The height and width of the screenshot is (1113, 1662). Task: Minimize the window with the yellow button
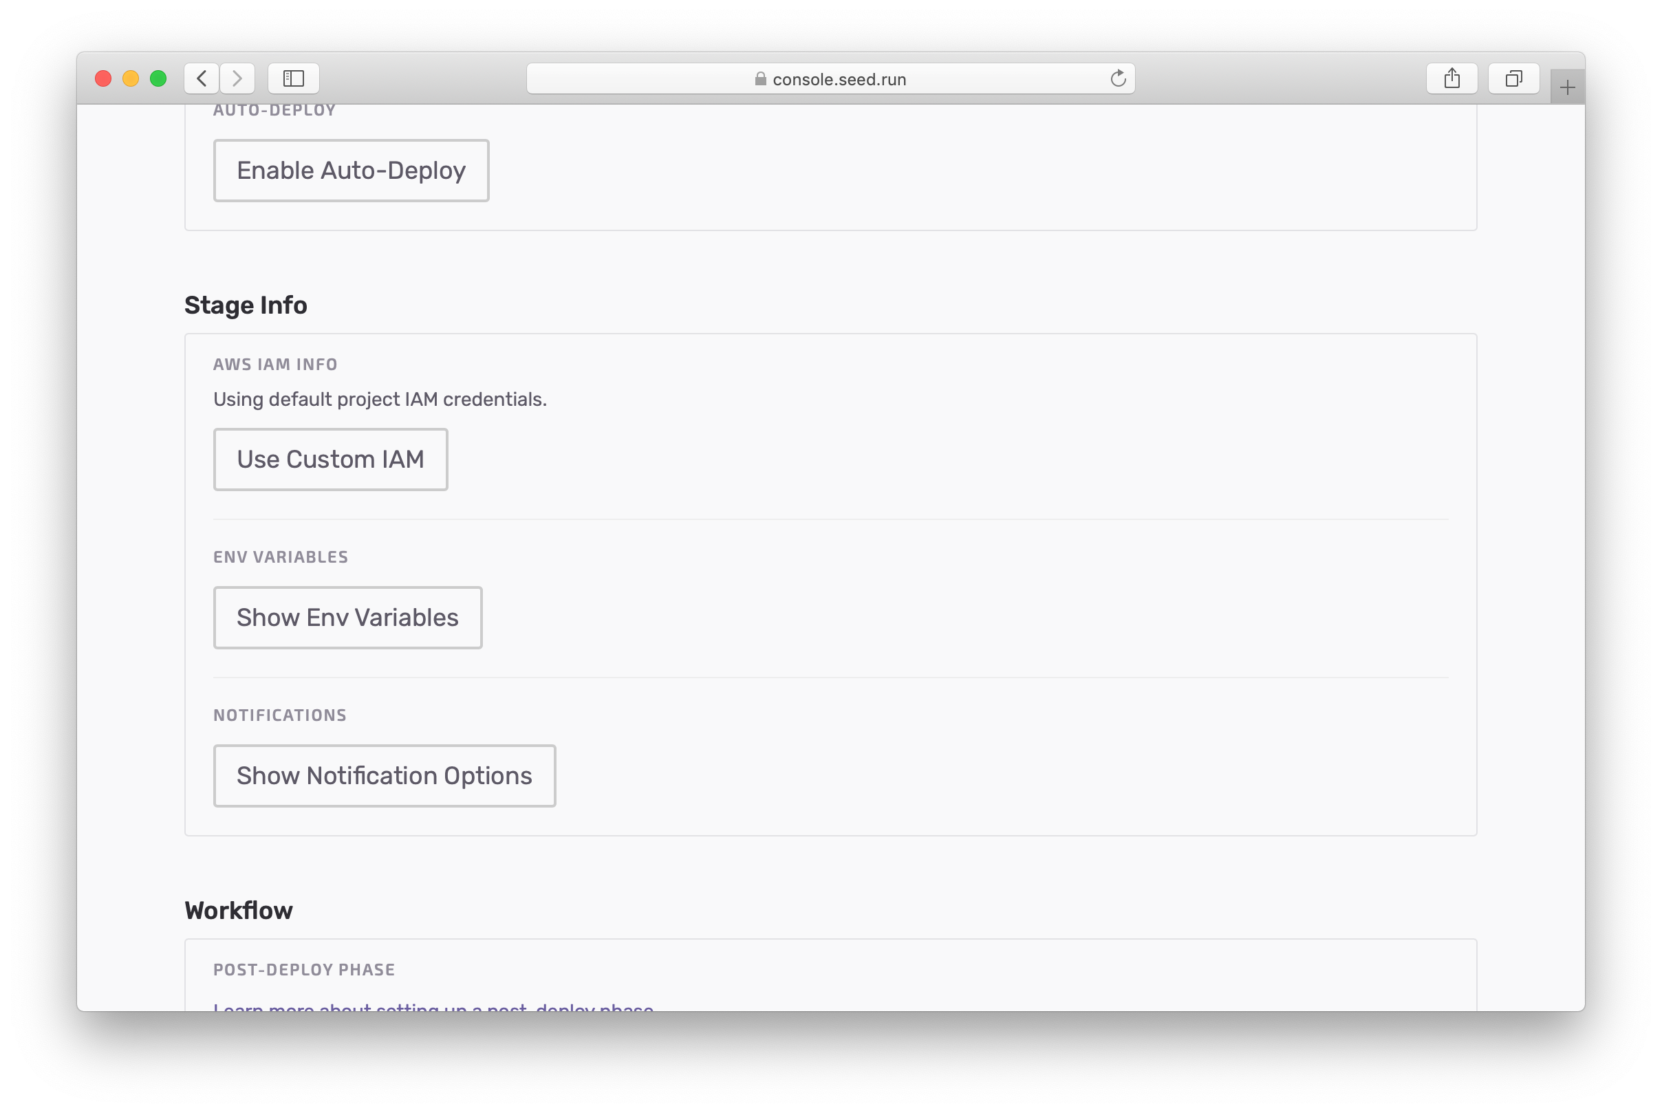tap(131, 78)
